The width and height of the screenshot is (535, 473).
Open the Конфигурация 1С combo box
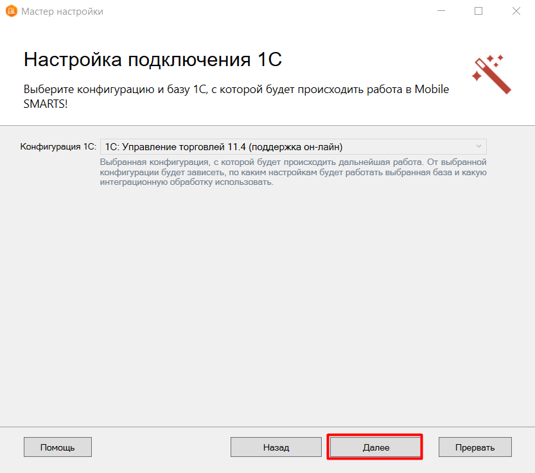[294, 146]
